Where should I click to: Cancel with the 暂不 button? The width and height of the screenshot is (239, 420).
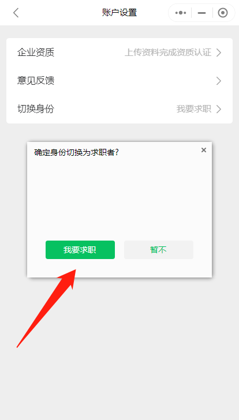pos(159,250)
